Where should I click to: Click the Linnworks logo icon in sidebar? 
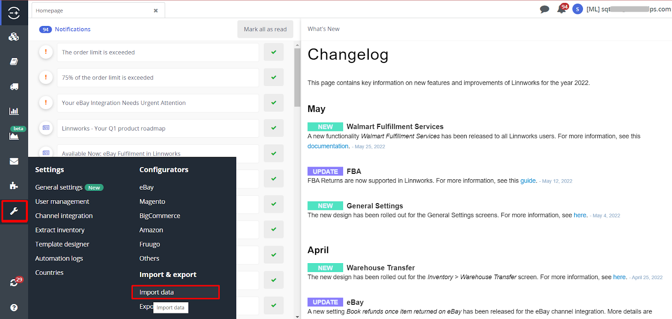(x=14, y=13)
